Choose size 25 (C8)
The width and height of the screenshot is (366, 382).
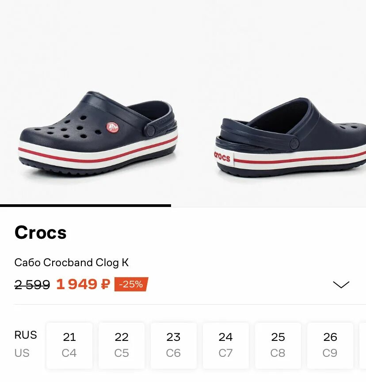tap(278, 345)
